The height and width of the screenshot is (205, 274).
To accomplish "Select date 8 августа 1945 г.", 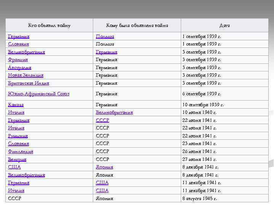I will tap(199, 199).
